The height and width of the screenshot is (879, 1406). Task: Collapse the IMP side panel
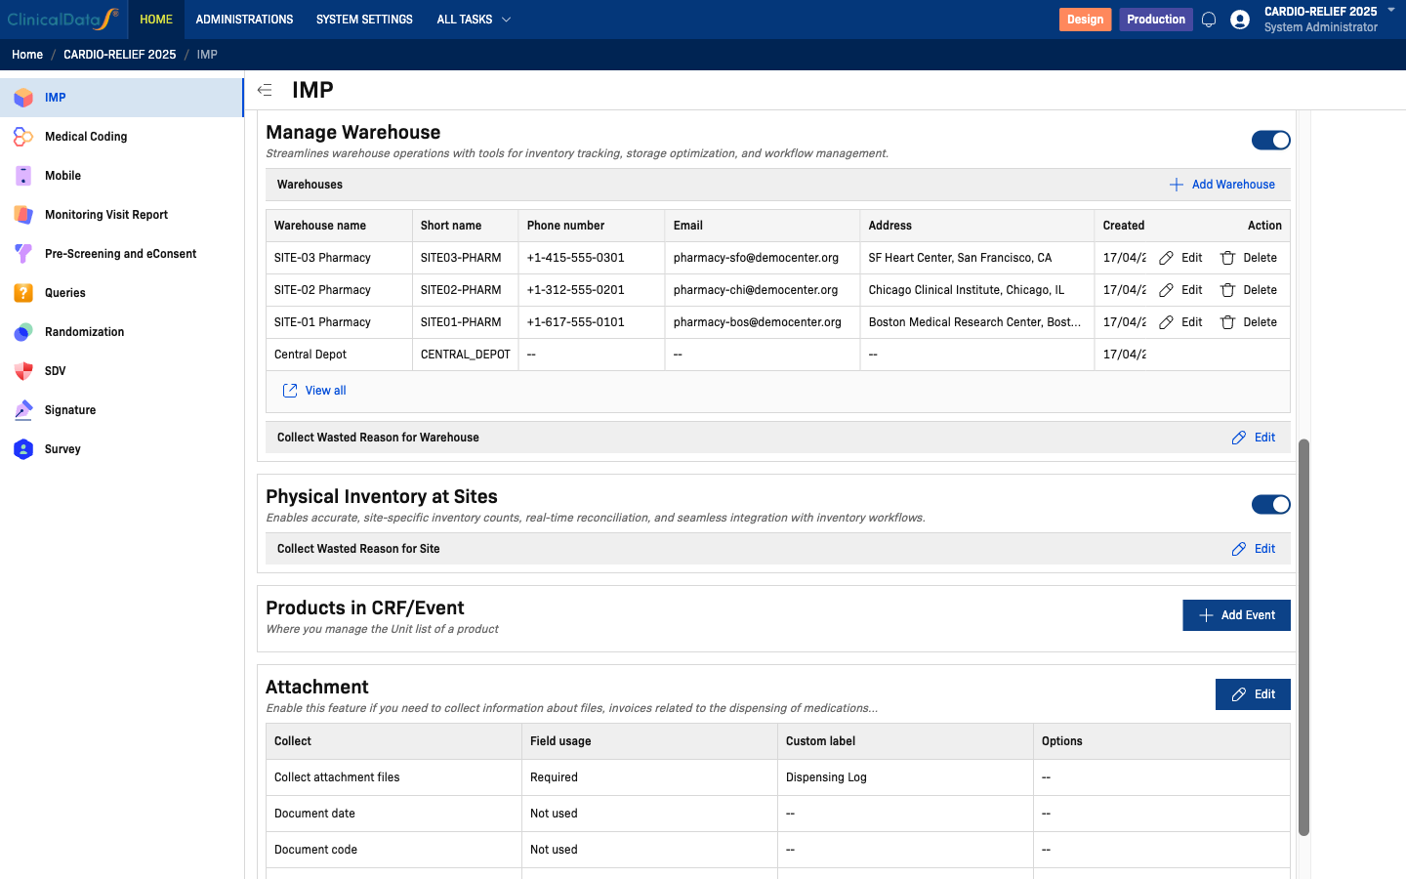click(x=264, y=89)
